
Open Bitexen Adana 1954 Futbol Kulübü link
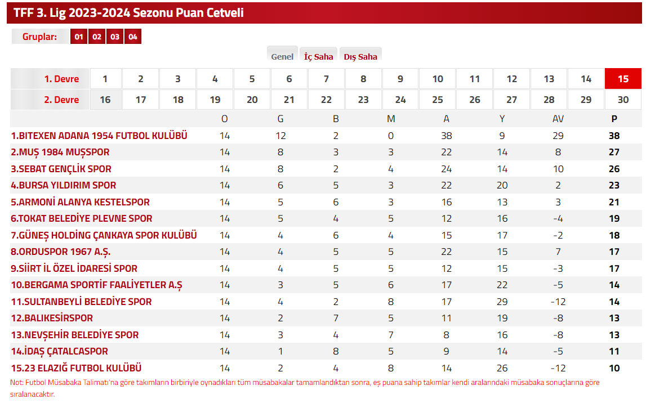pos(99,136)
